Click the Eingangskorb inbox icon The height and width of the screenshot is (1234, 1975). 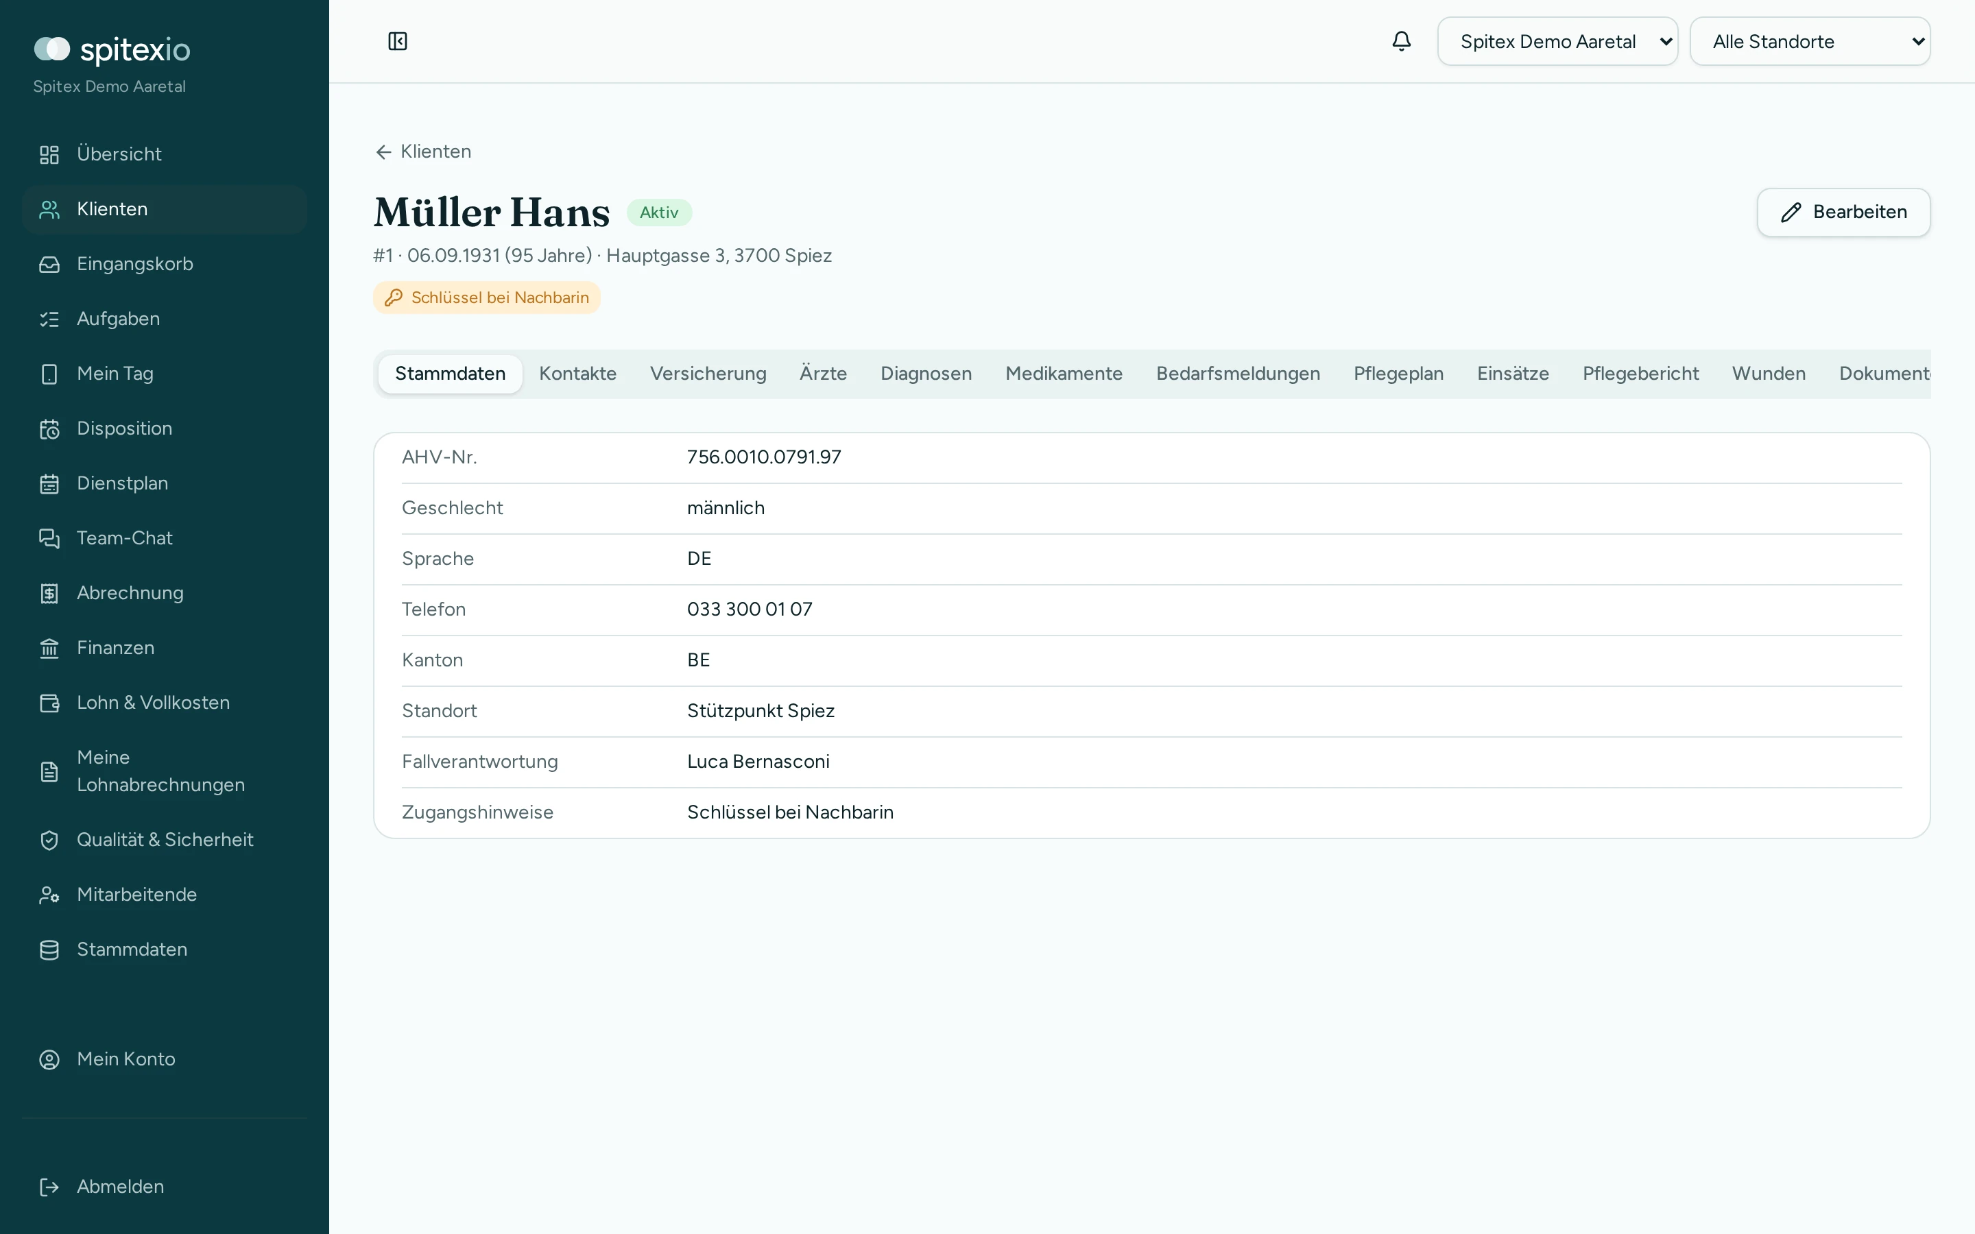coord(50,265)
